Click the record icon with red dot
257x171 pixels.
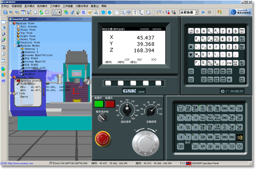(168, 12)
